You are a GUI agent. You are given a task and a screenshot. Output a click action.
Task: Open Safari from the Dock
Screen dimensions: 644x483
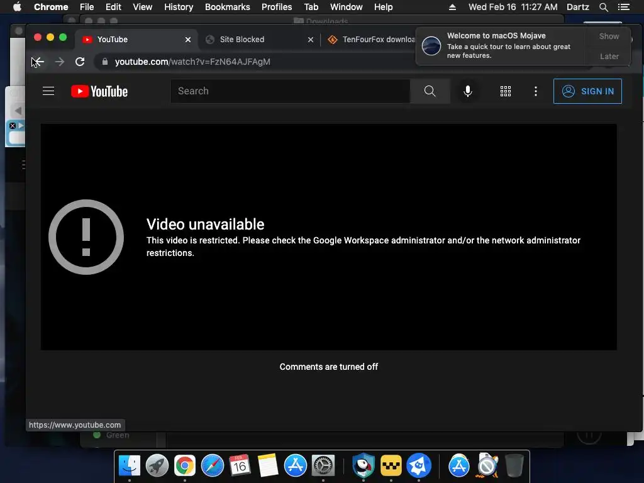213,466
